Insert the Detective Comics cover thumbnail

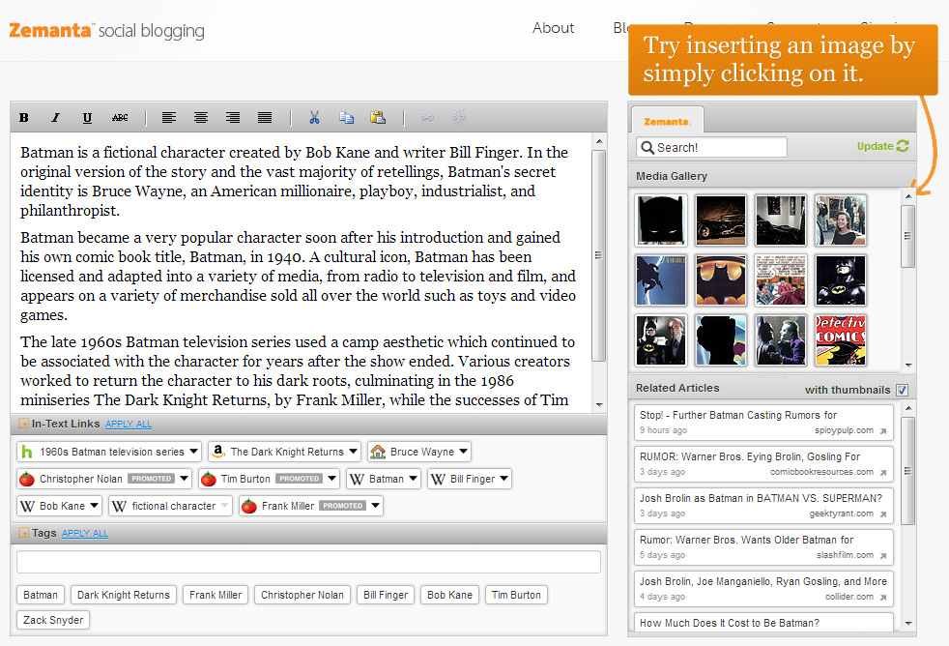click(841, 340)
